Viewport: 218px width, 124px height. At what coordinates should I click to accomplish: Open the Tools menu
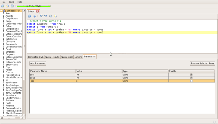(11, 2)
